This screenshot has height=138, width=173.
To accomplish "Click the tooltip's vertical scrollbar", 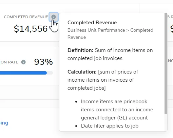I will pos(166,63).
